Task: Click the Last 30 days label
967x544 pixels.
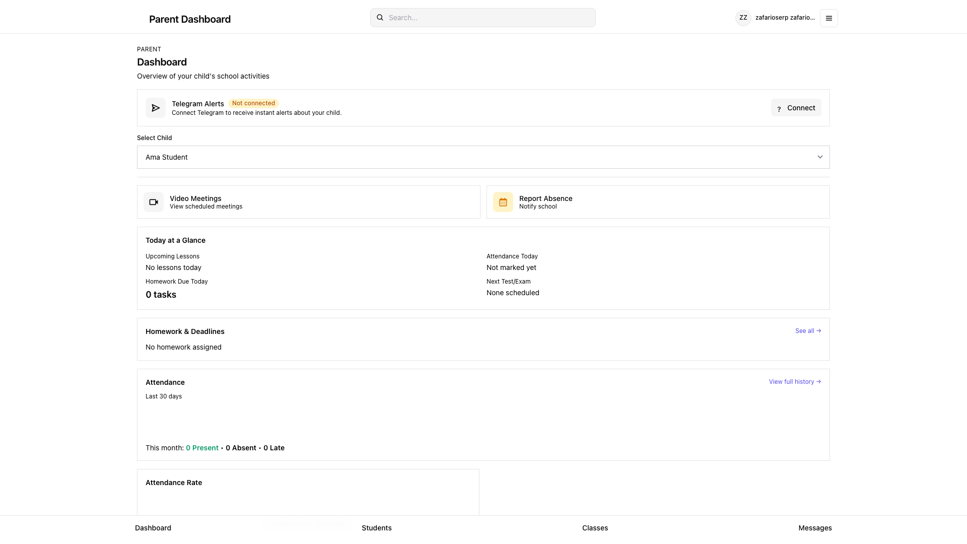Action: tap(164, 396)
